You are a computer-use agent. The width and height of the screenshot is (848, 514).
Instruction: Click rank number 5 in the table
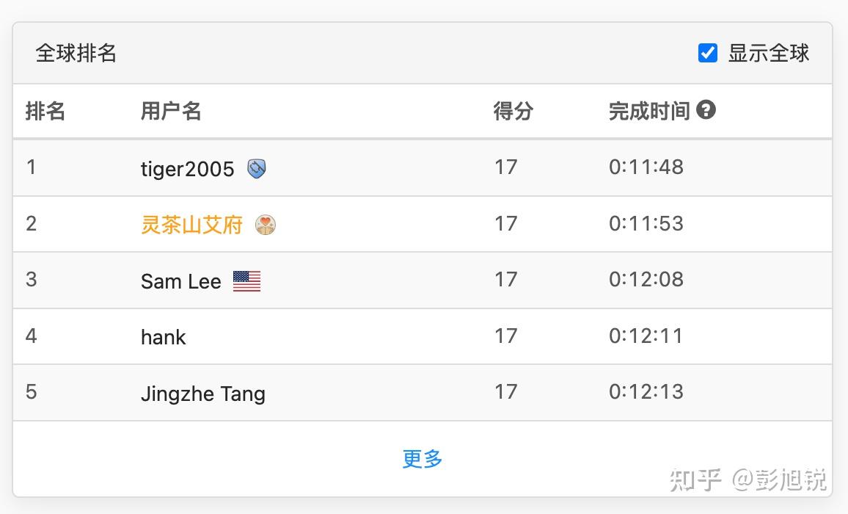pyautogui.click(x=31, y=391)
